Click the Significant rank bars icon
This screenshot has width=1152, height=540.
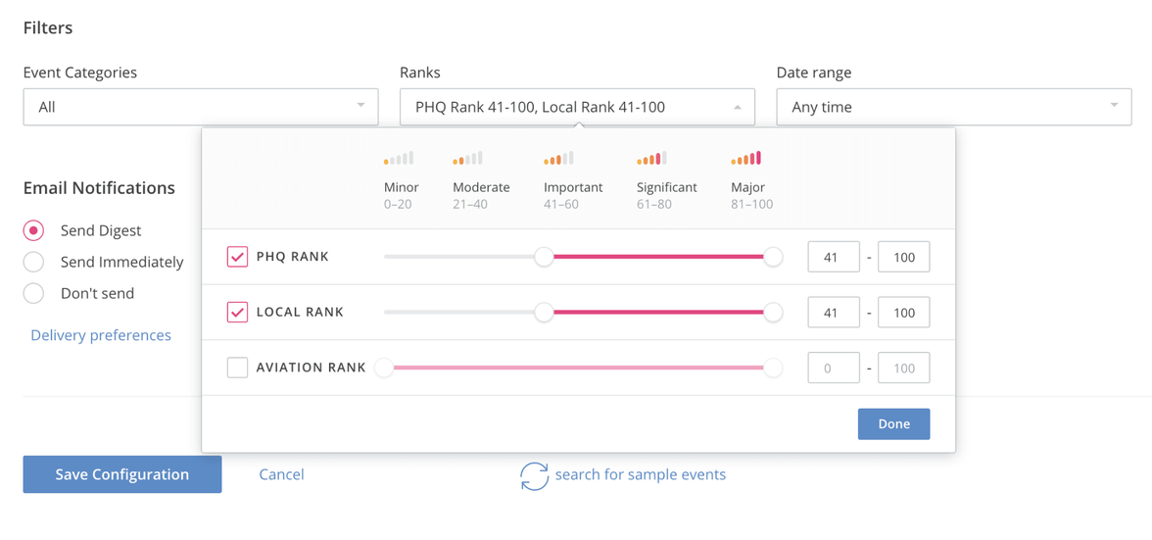click(651, 158)
